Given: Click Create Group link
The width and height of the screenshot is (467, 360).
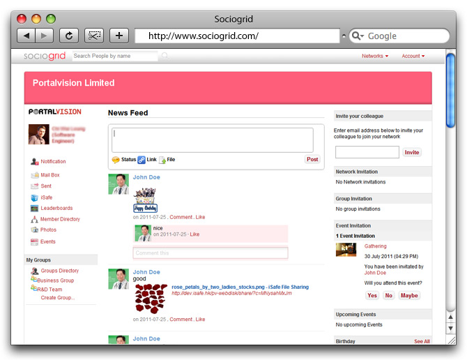Looking at the screenshot, I should 58,297.
